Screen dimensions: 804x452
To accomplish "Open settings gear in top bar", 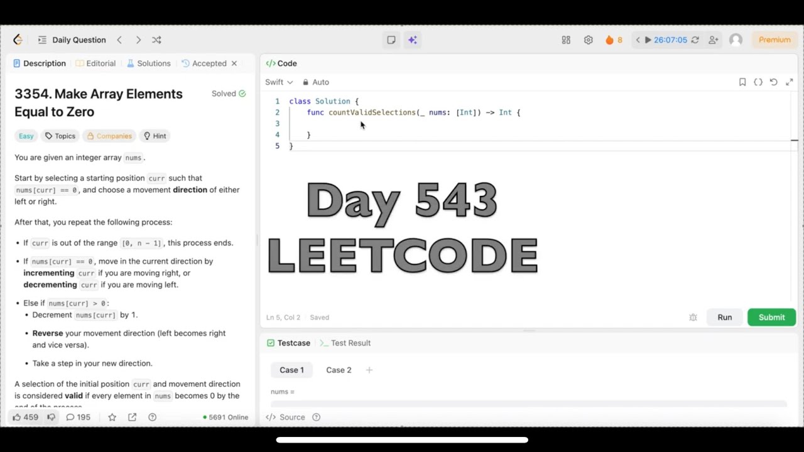I will point(588,40).
